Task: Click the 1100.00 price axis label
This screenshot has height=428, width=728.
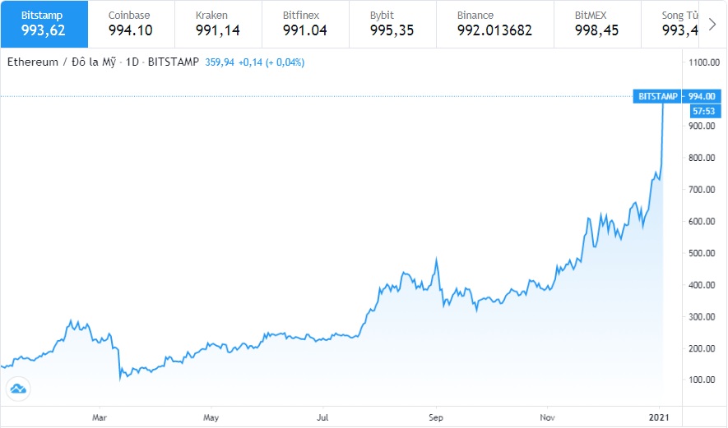Action: pyautogui.click(x=704, y=62)
